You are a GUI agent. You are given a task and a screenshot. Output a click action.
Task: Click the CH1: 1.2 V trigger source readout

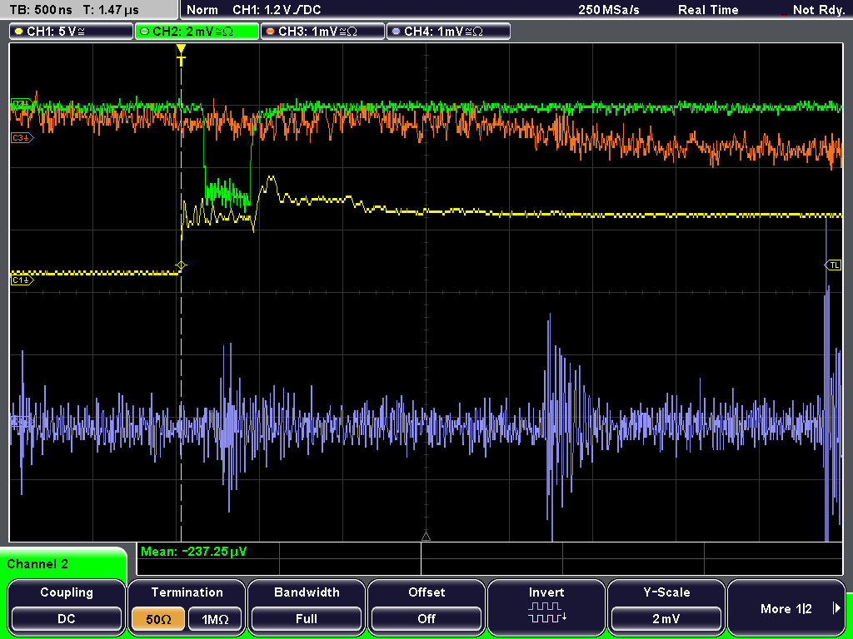tap(277, 10)
